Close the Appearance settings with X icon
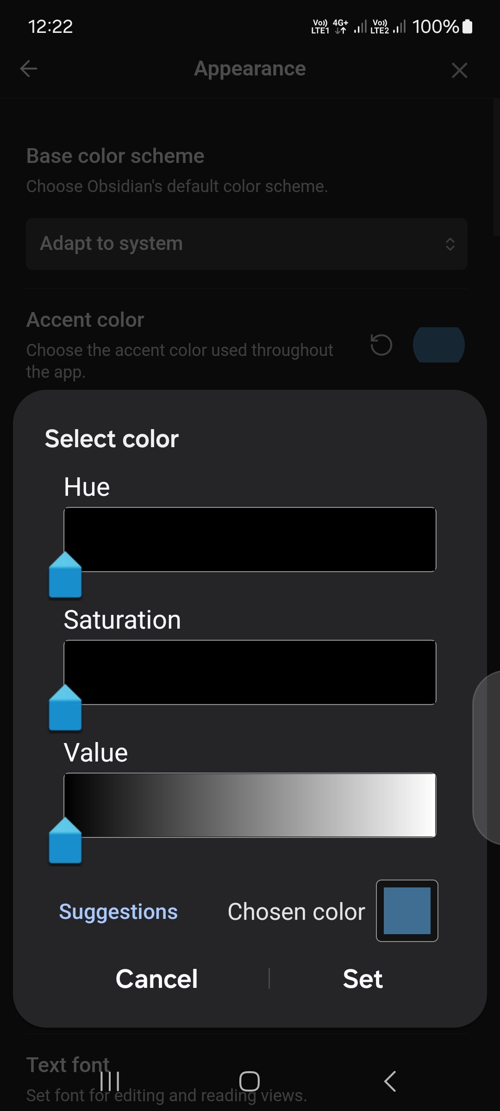 459,70
